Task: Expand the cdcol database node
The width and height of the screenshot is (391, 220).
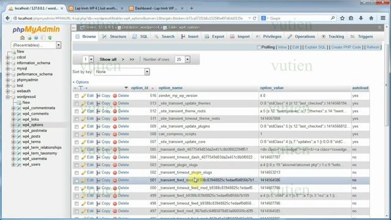Action: (8, 57)
